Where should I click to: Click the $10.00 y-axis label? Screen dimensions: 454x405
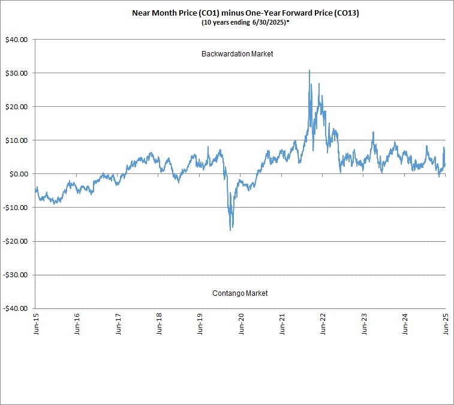(x=17, y=140)
